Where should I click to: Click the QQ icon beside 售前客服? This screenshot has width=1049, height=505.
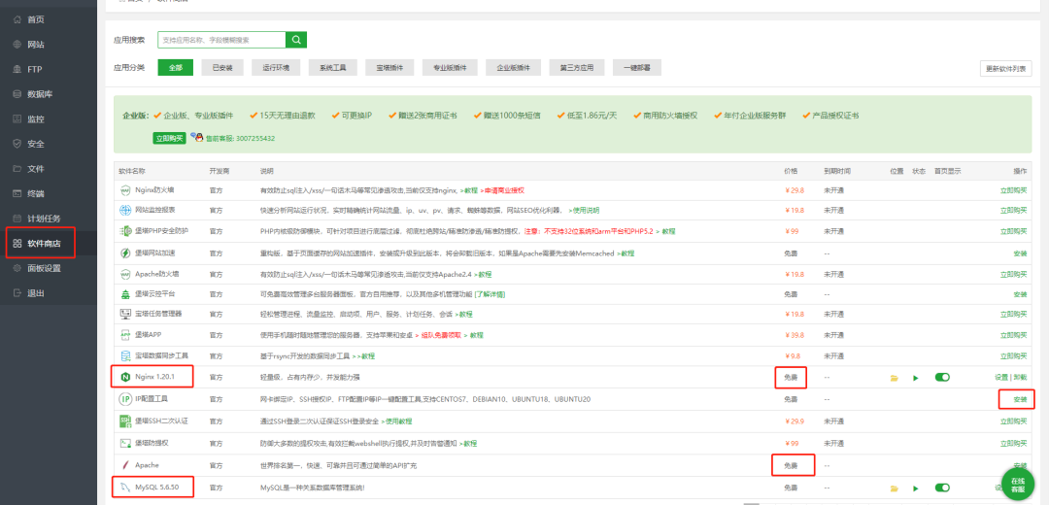[196, 137]
